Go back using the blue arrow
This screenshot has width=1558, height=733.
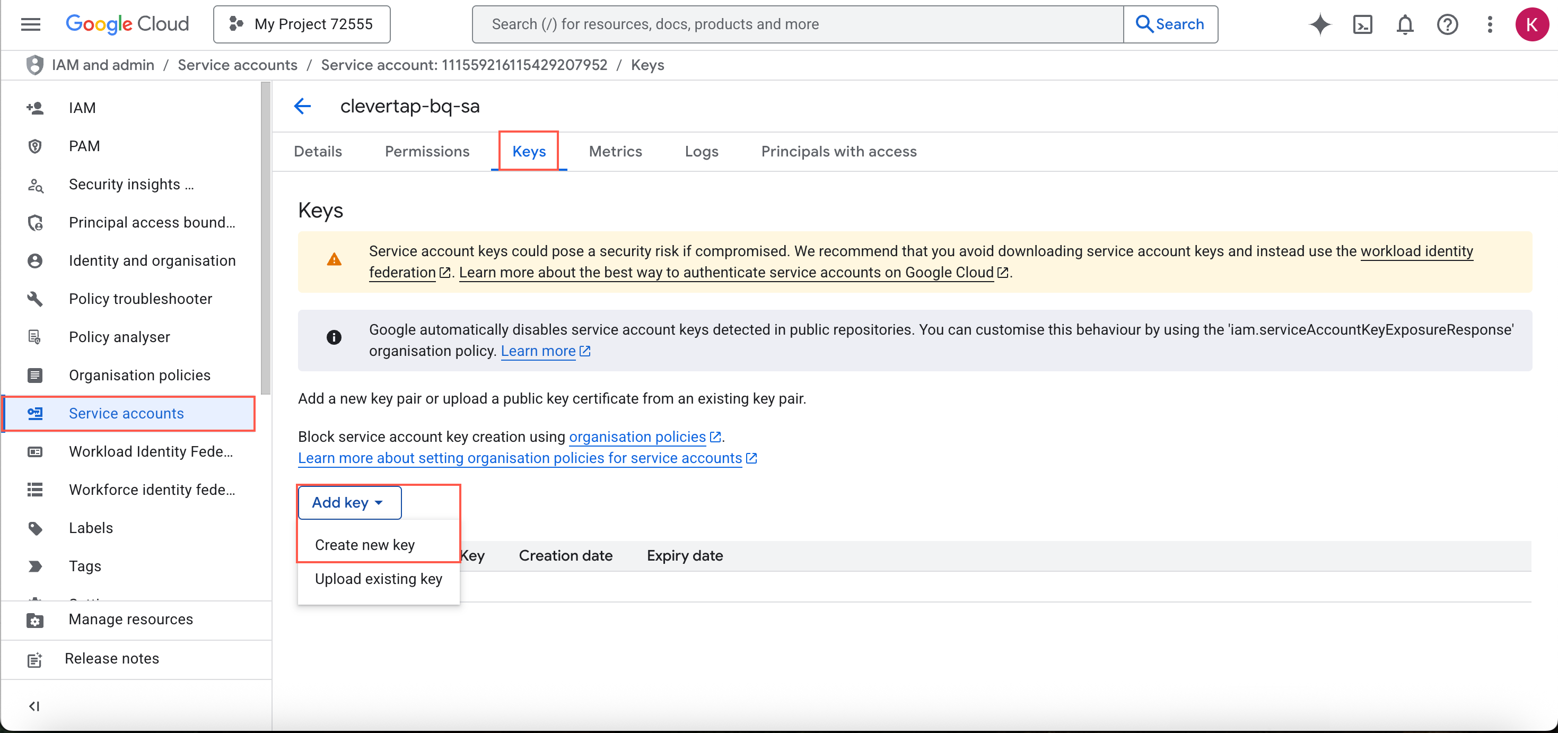302,107
